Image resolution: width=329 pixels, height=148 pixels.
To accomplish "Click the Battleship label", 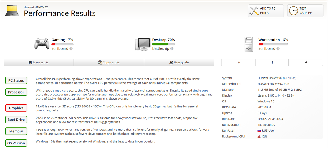I will [161, 48].
